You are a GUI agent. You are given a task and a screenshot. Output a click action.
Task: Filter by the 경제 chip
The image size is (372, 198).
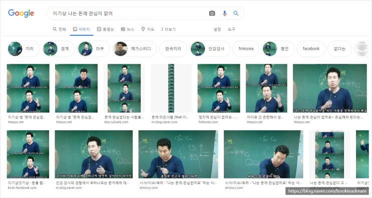tap(59, 49)
